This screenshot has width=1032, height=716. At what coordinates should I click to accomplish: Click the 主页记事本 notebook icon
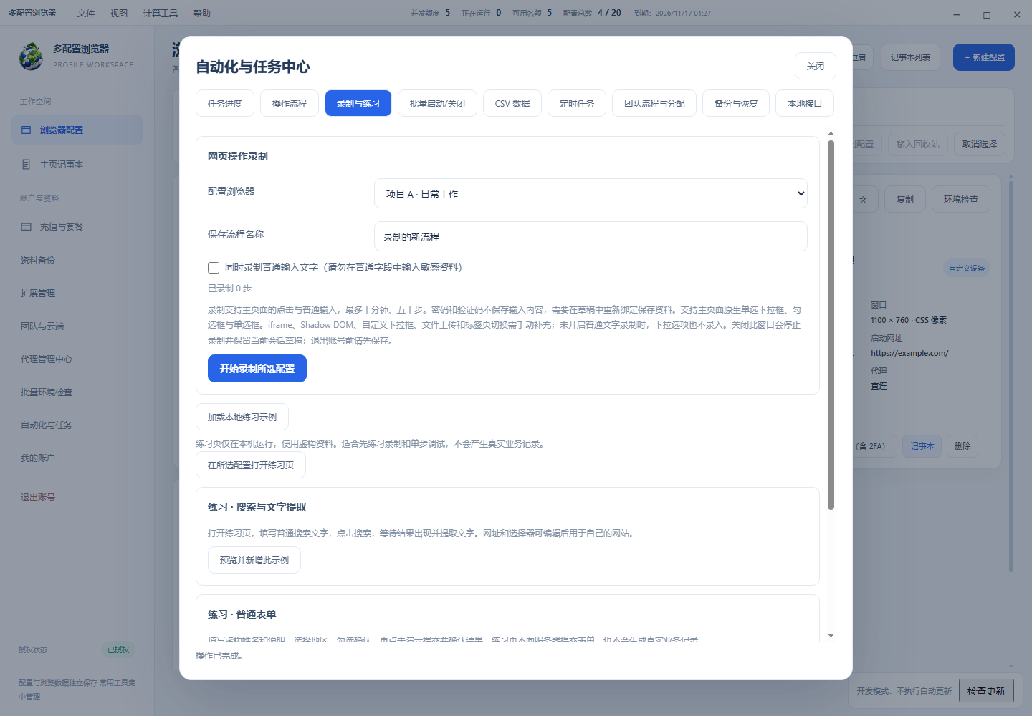27,165
